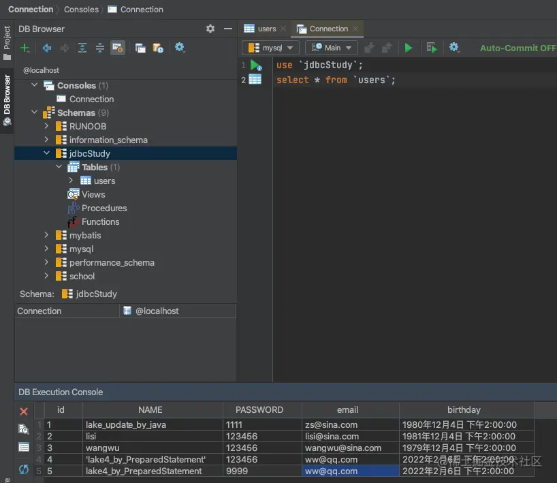The image size is (557, 483).
Task: Click the blue navigate back arrow
Action: coord(47,48)
